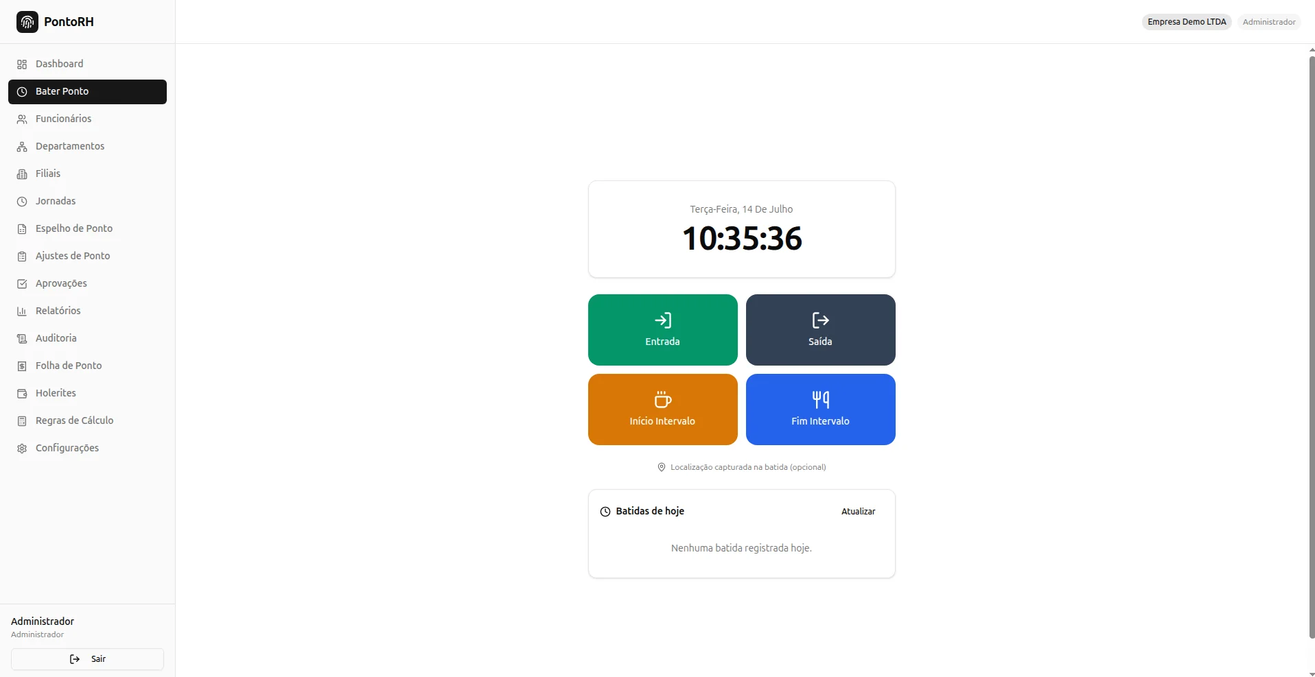
Task: Click the PontoRH fingerprint logo icon
Action: pos(27,22)
